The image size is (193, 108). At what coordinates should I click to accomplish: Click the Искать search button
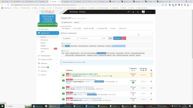point(118,38)
